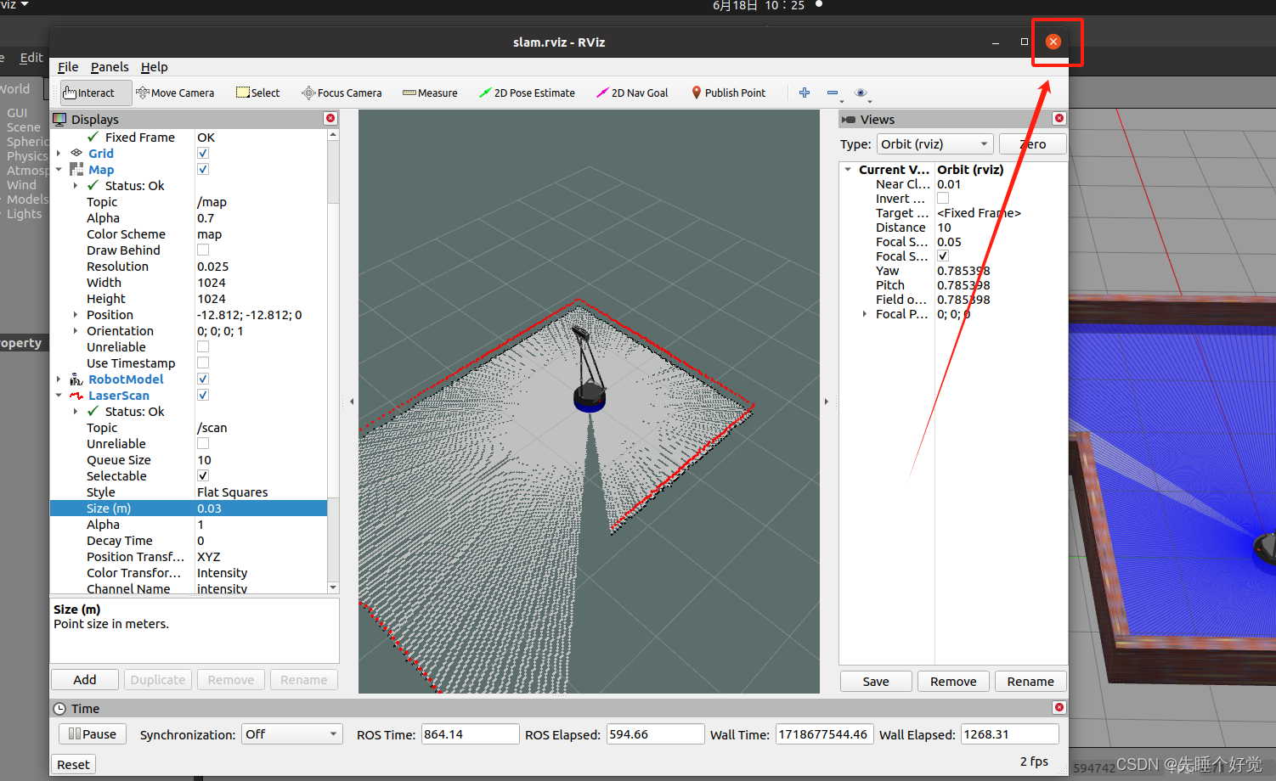Open the Synchronization dropdown
This screenshot has height=781, width=1276.
point(292,734)
